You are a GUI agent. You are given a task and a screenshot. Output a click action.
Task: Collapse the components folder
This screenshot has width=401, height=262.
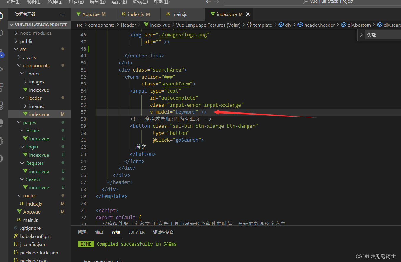point(36,65)
